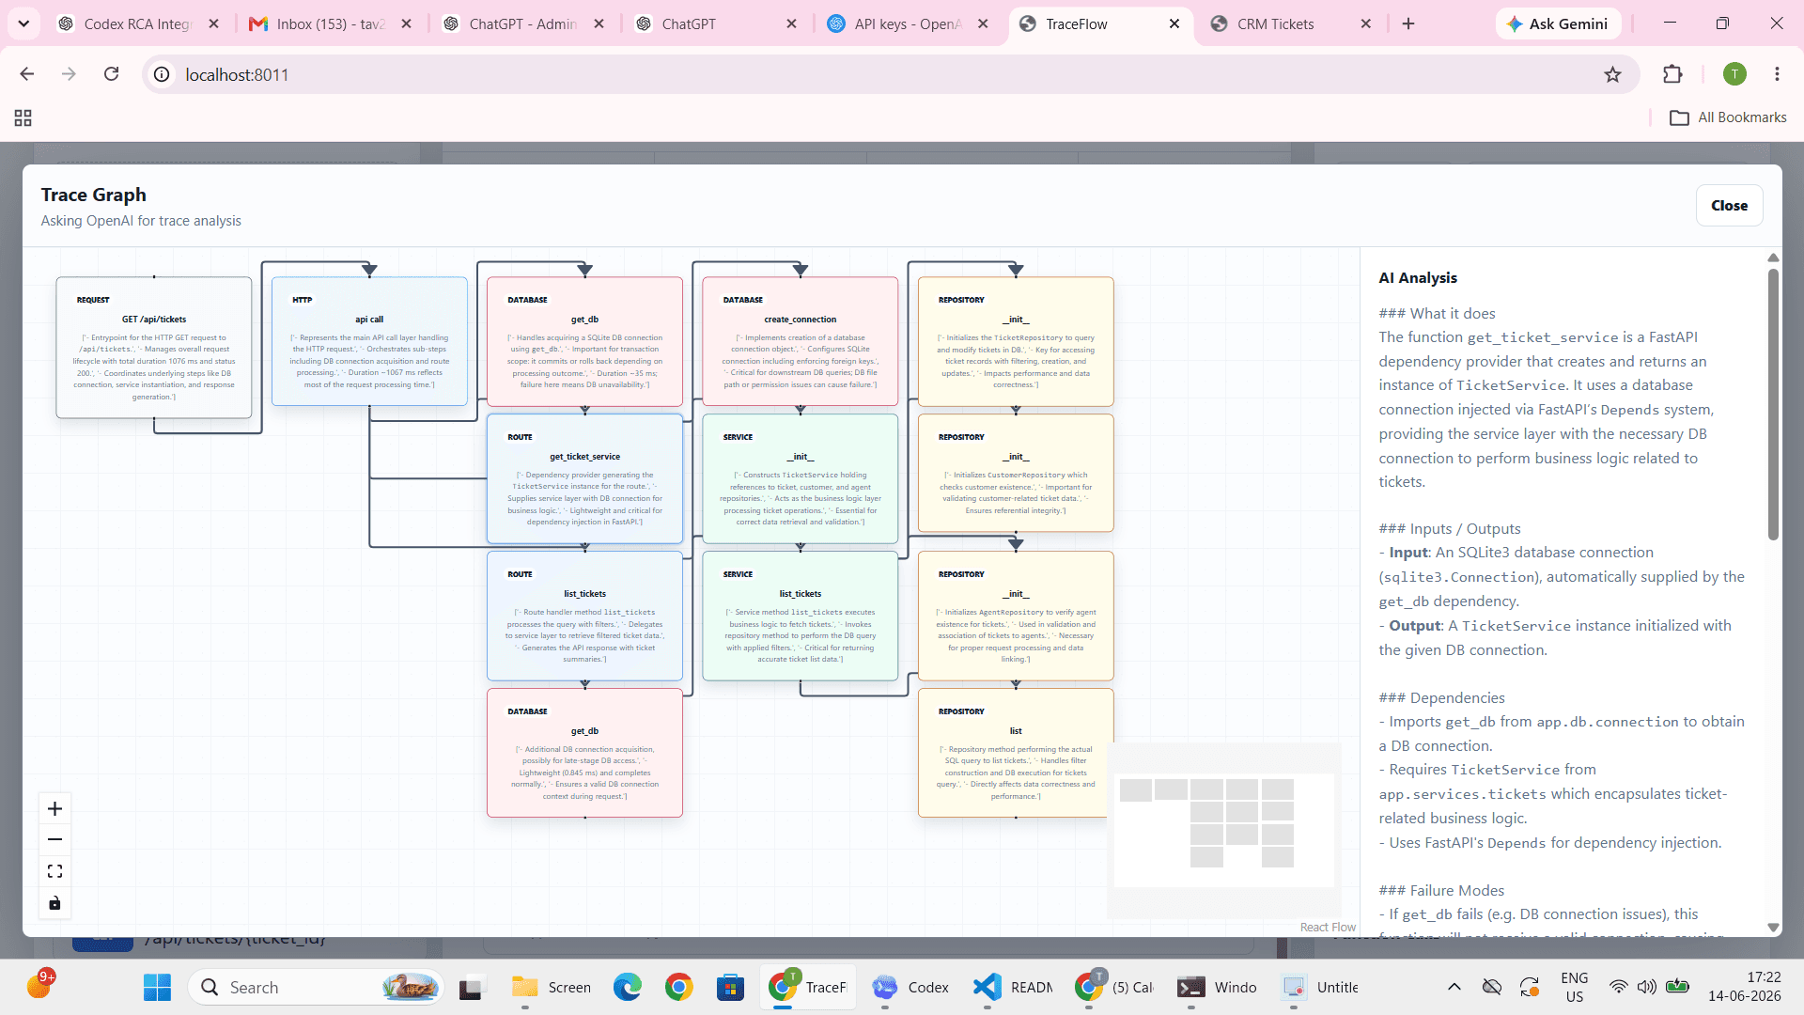1804x1015 pixels.
Task: Close the Trace Graph dialog
Action: (1729, 206)
